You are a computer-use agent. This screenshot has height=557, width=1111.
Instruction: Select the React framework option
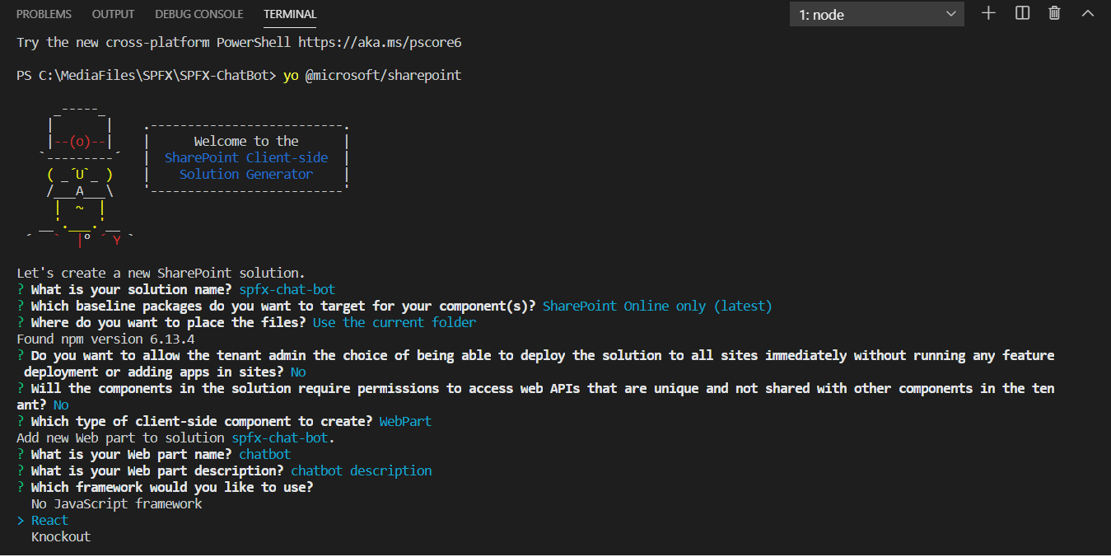click(49, 519)
